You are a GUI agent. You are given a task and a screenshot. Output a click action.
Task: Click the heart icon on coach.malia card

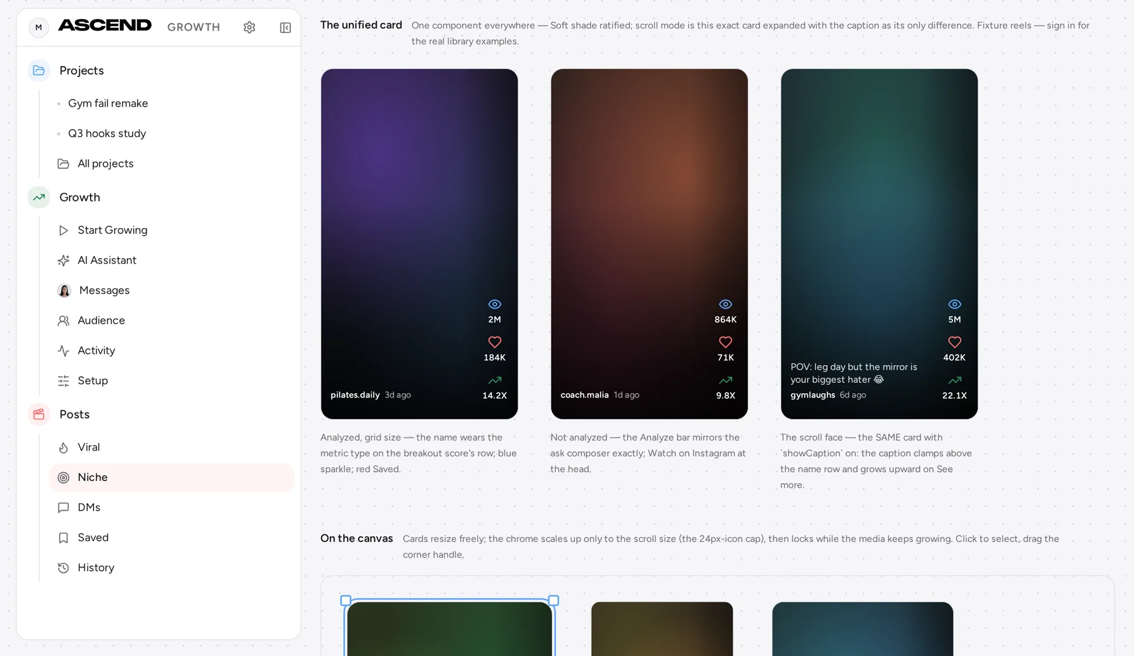(x=726, y=342)
